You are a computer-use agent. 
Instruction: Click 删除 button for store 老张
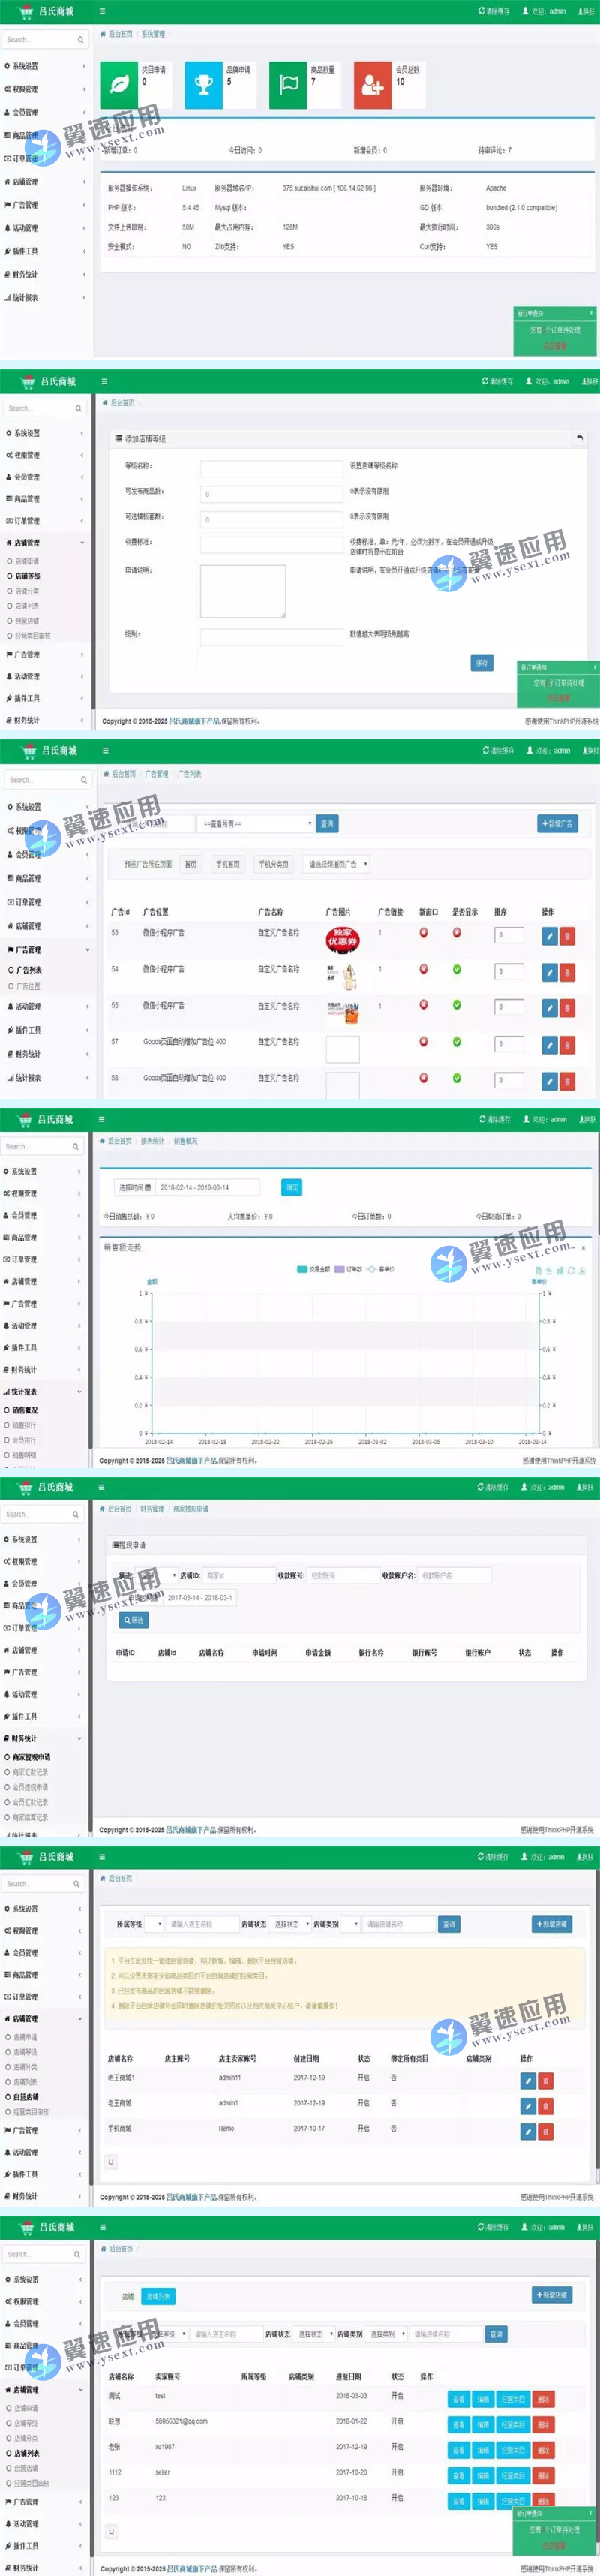[x=542, y=2450]
